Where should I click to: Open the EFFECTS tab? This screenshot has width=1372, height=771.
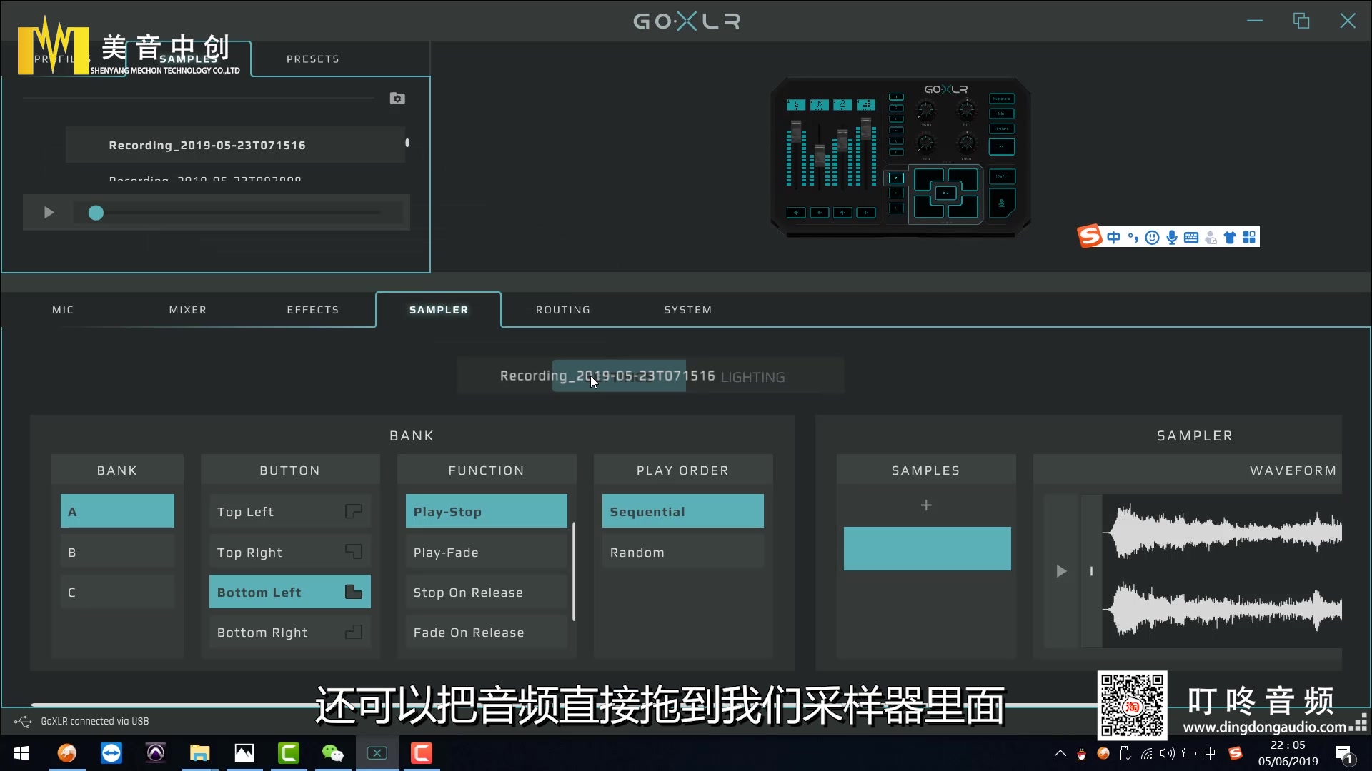pyautogui.click(x=313, y=310)
